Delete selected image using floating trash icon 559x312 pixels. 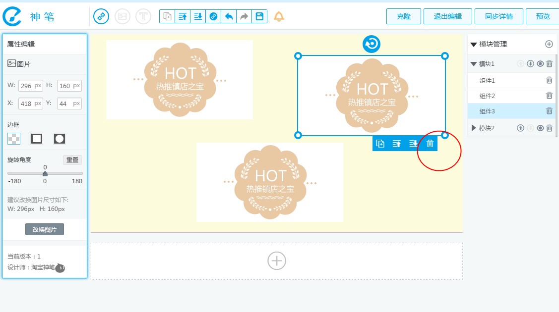[430, 144]
